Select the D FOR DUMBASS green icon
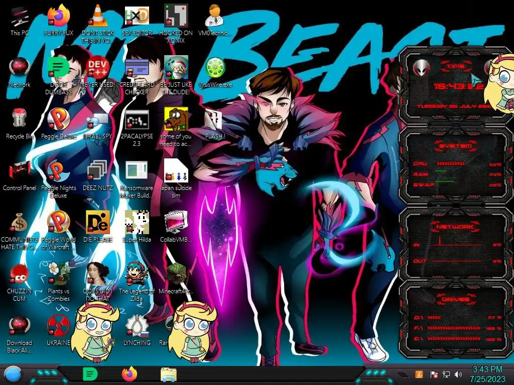The height and width of the screenshot is (385, 514). [x=58, y=75]
